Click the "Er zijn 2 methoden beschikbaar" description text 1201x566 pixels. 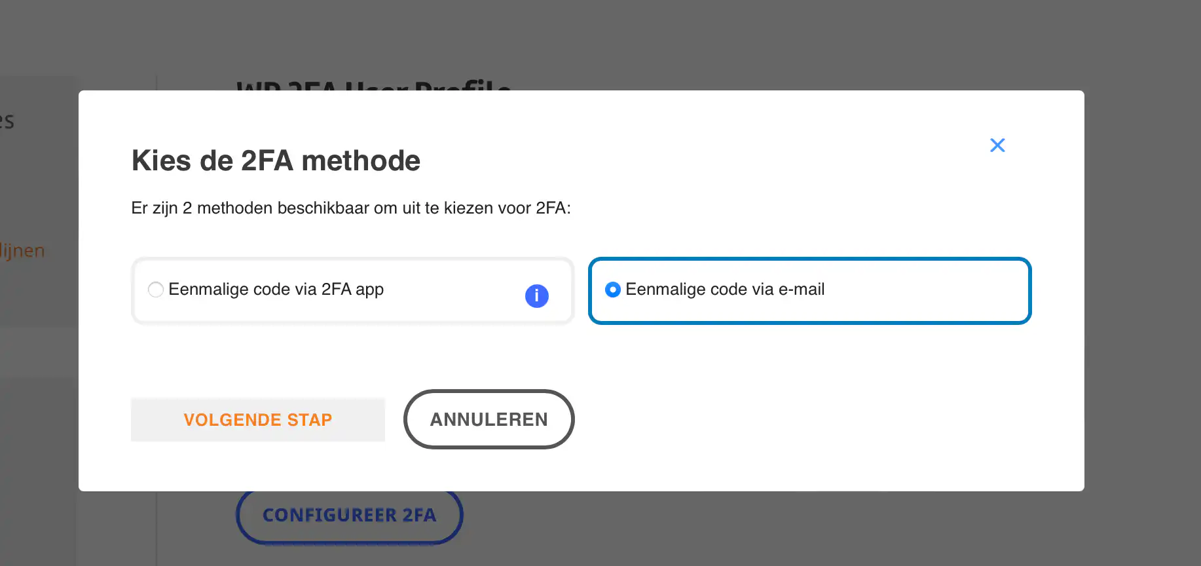[x=351, y=208]
